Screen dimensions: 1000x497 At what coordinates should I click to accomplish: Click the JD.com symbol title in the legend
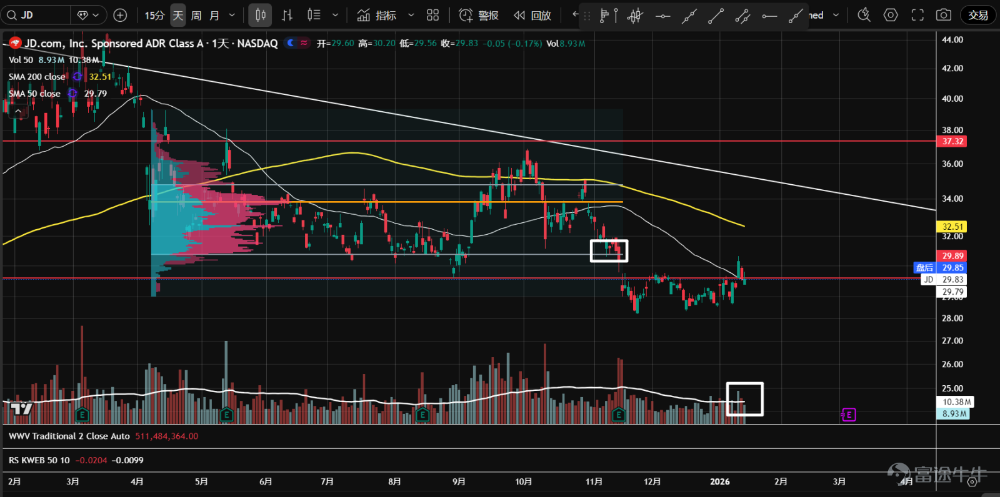tap(151, 43)
